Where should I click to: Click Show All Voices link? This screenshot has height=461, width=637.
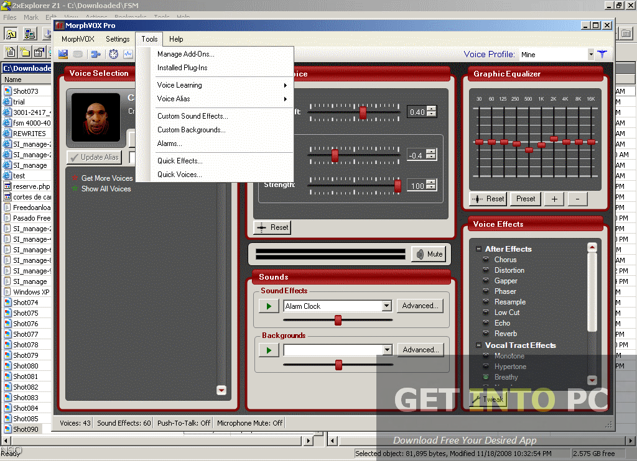pyautogui.click(x=106, y=189)
